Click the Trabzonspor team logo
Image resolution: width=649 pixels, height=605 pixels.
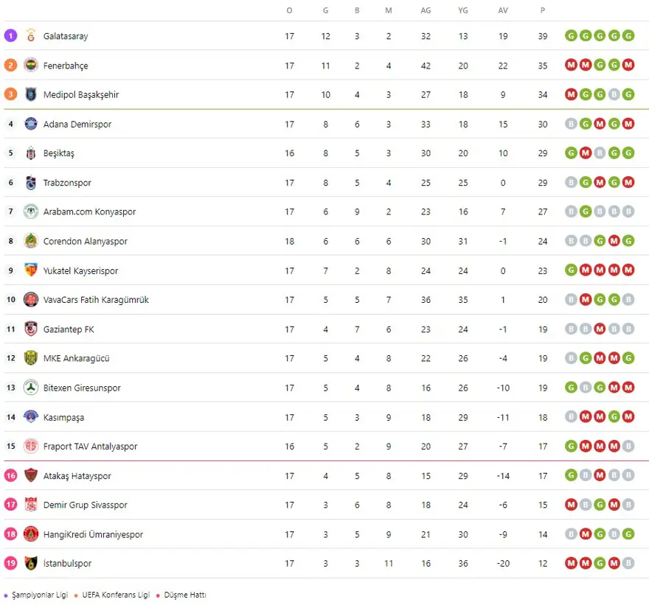point(31,183)
